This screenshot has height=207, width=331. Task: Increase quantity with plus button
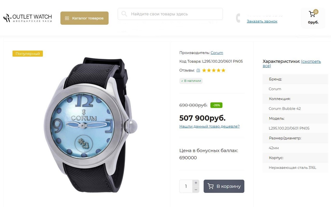196,183
